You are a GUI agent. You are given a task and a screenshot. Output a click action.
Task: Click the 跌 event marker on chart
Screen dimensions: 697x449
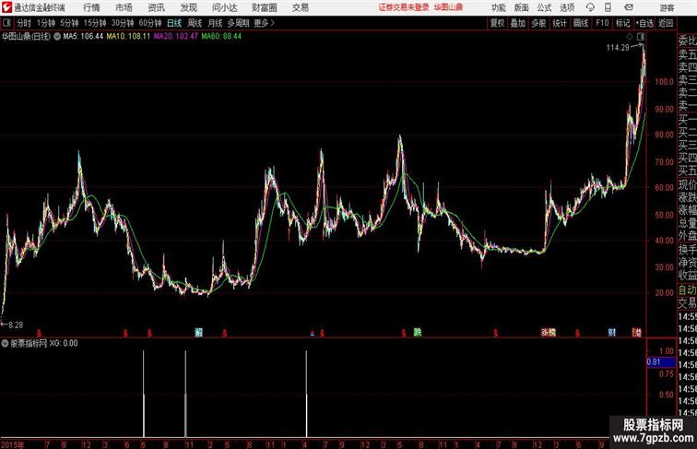[x=418, y=332]
